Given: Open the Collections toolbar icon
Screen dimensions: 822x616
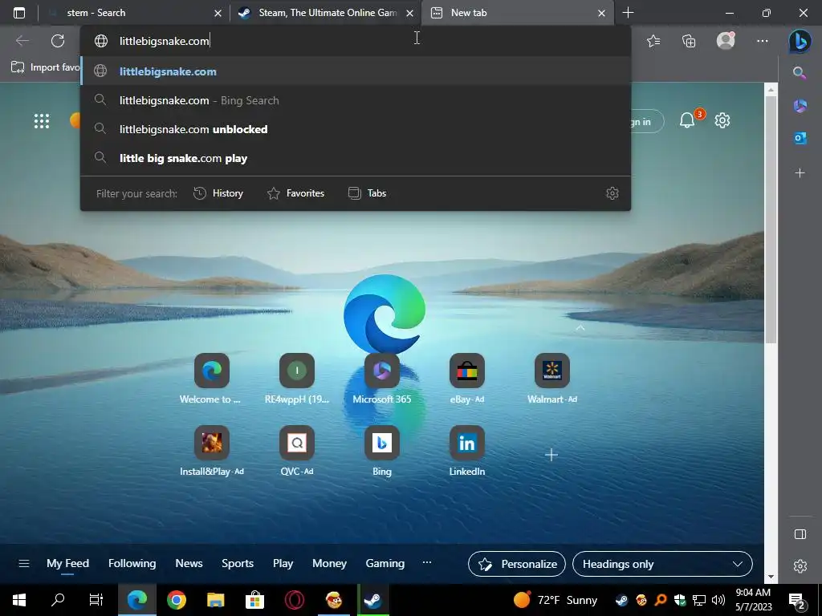Looking at the screenshot, I should click(689, 41).
